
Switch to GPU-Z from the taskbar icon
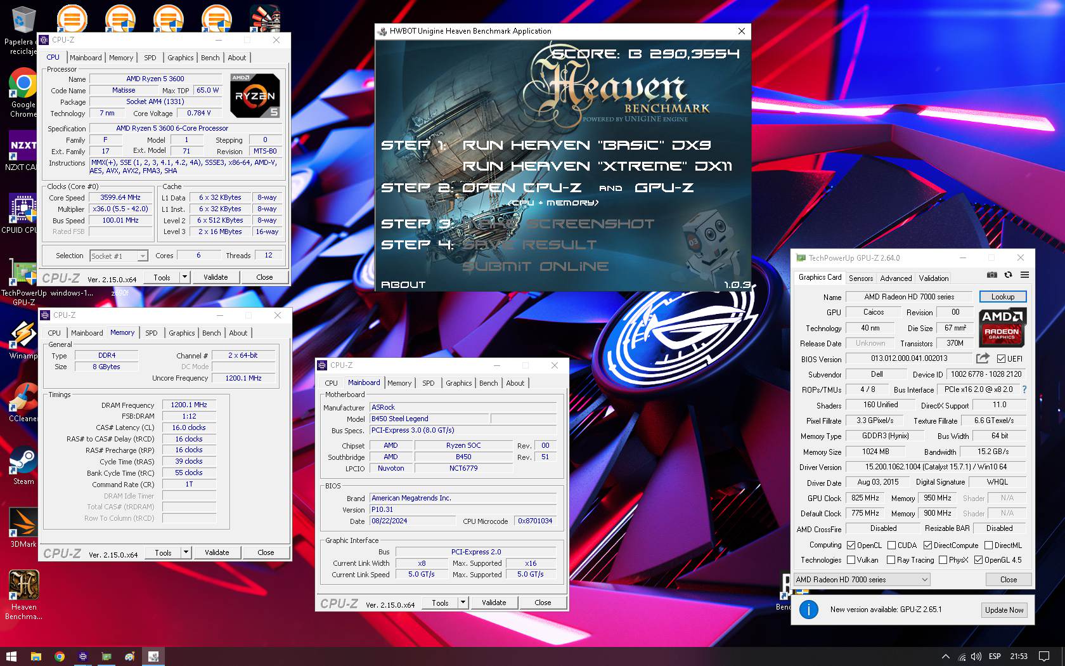(x=106, y=656)
